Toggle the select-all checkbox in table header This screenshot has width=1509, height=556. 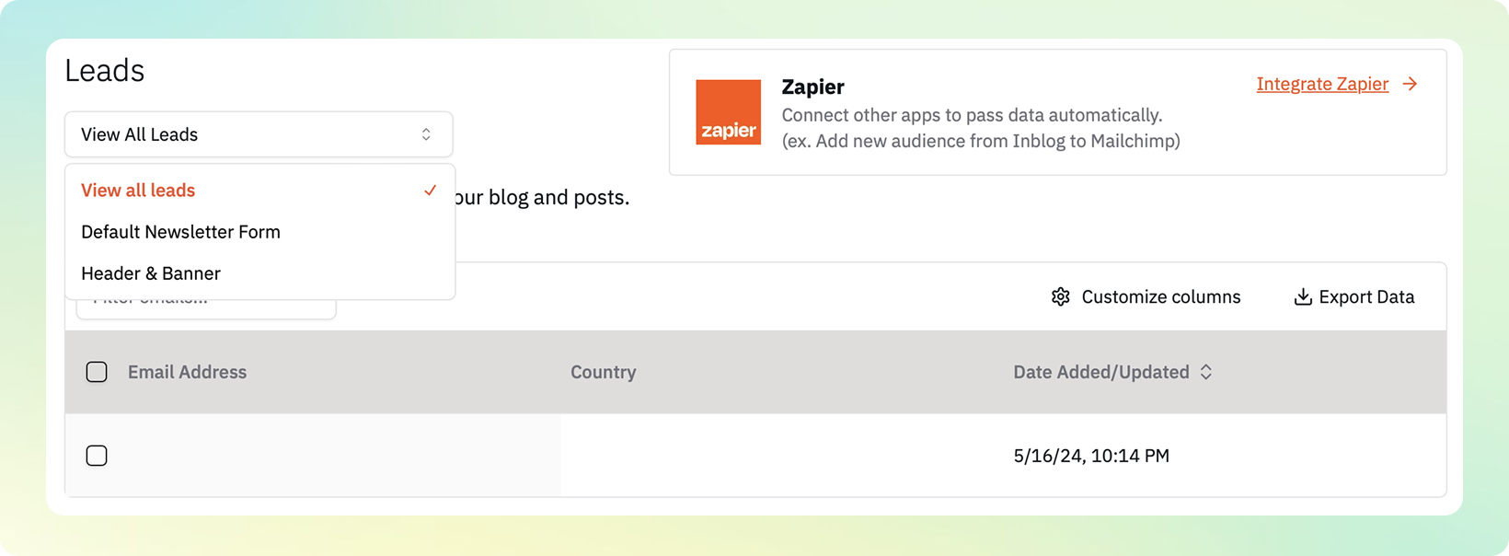97,372
